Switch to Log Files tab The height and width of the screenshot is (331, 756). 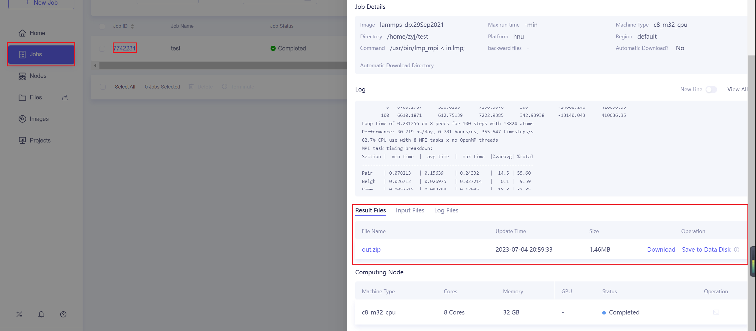pos(446,210)
